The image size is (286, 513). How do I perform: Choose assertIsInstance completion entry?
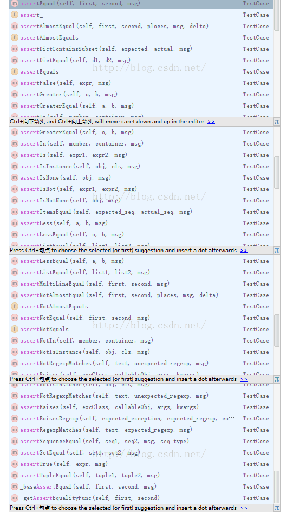click(141, 166)
